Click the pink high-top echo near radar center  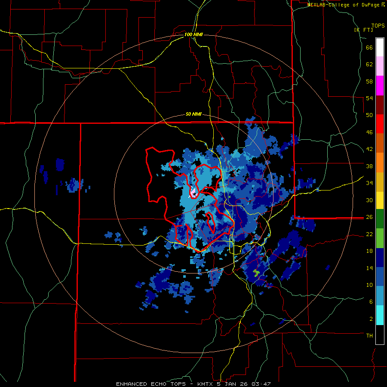[193, 193]
